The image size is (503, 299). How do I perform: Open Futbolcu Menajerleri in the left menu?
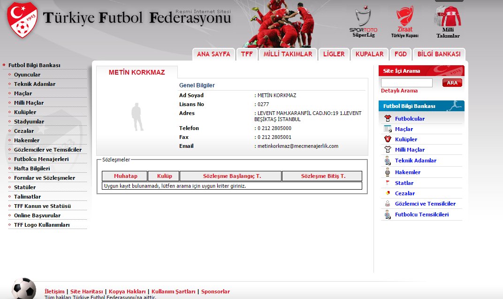click(x=41, y=159)
